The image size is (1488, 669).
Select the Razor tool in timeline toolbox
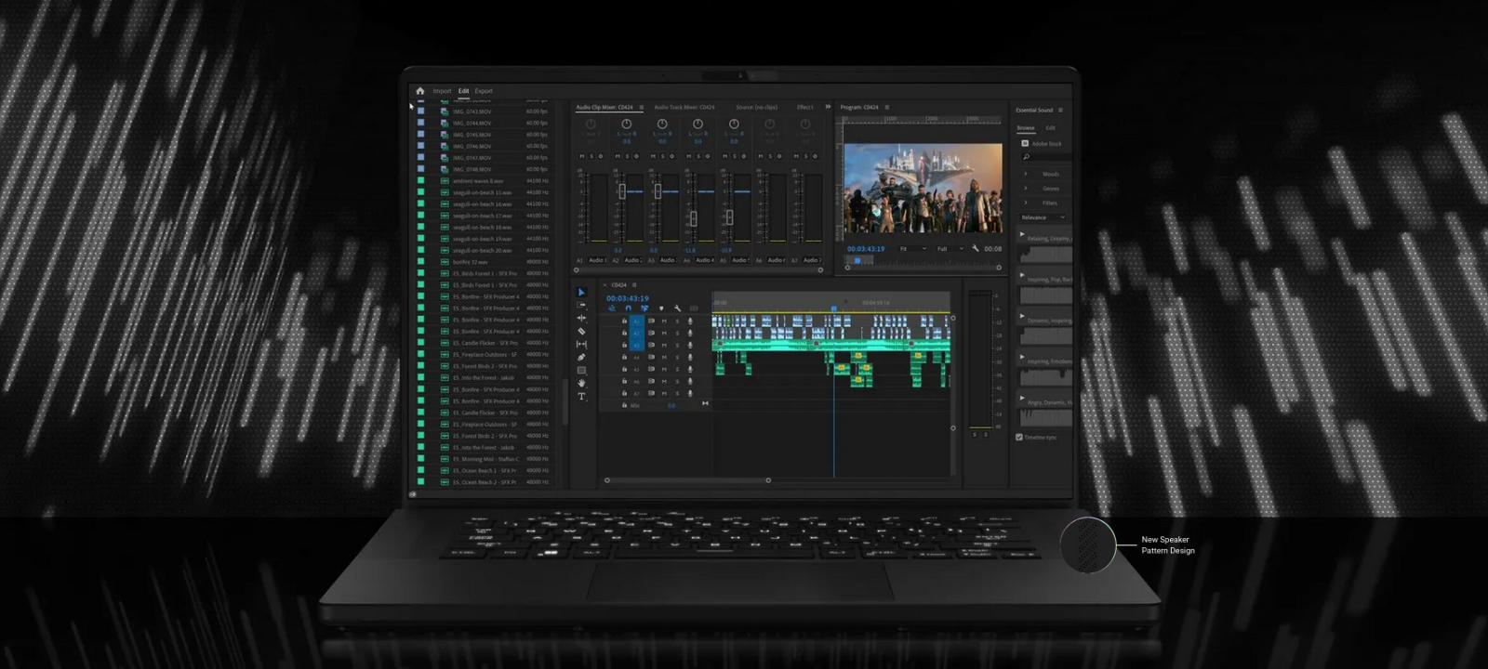click(x=581, y=331)
